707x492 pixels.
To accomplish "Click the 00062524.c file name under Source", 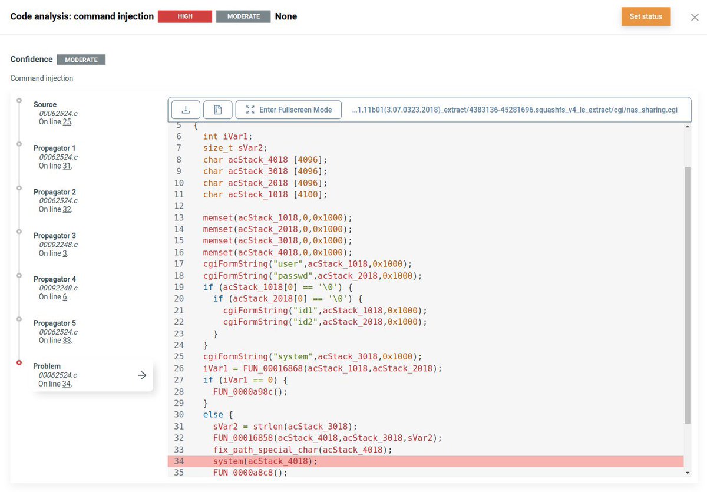I will (x=58, y=113).
